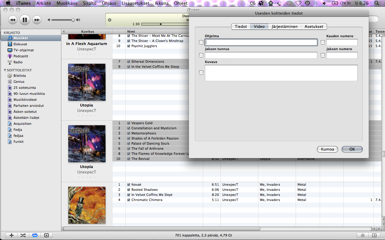Uncheck the song Psychic Jugglers
Screen dimensions: 385x240
[129, 46]
